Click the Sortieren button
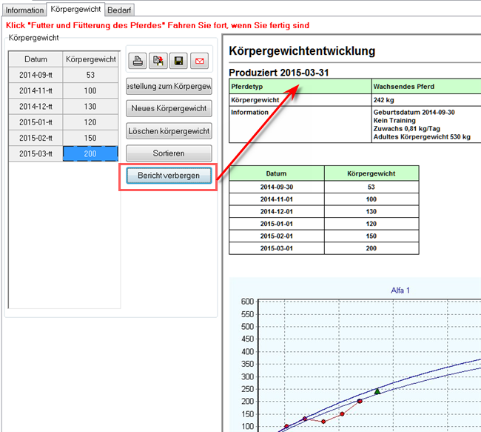The width and height of the screenshot is (481, 432). (169, 153)
